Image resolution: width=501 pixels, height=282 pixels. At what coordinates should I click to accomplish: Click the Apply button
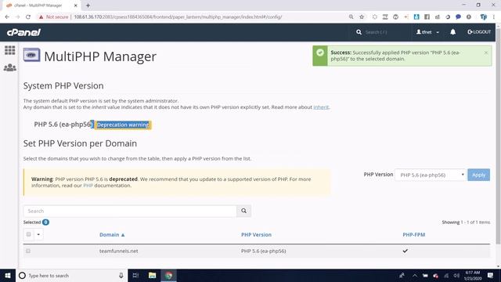coord(478,175)
